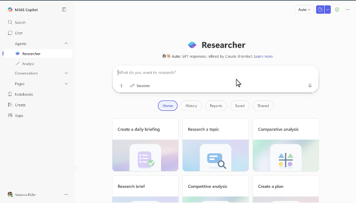Expand the Conversations section

click(66, 73)
